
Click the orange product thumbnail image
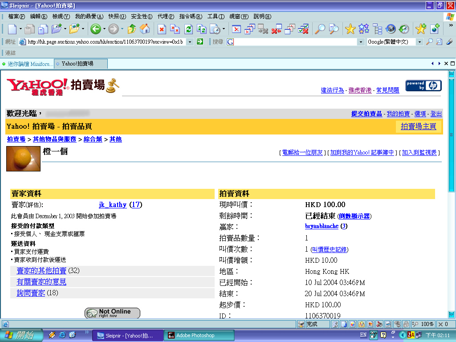pos(23,159)
